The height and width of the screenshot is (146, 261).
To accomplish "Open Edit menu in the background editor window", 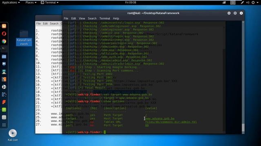I will coord(45,24).
